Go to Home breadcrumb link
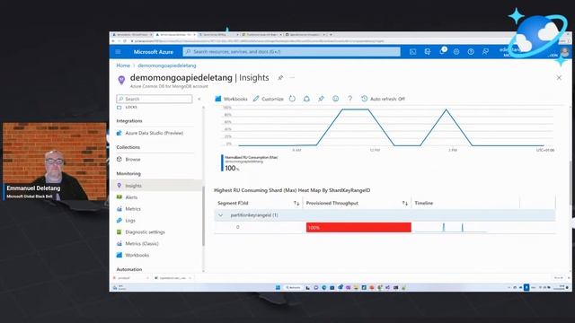This screenshot has height=323, width=575. point(123,65)
